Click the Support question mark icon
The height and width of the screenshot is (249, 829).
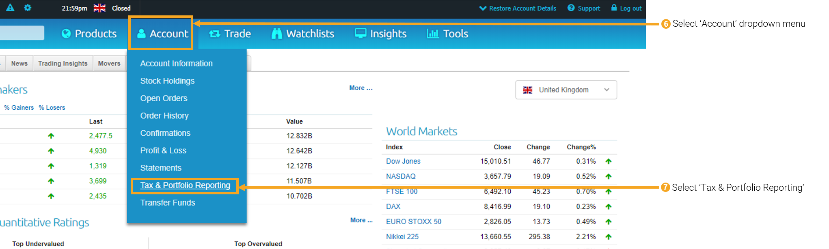(x=571, y=8)
